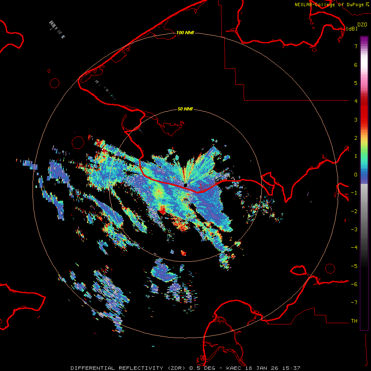Viewport: 371px width, 371px height.
Task: Click the black radar site dot at center
Action: pyautogui.click(x=185, y=185)
